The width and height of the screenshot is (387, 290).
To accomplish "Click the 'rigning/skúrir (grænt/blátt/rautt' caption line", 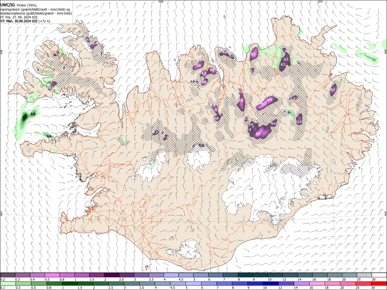I will click(x=35, y=9).
